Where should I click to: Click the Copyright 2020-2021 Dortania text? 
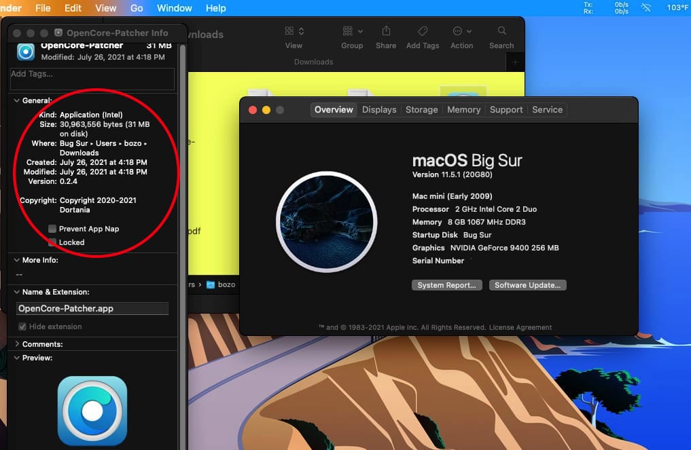click(x=98, y=205)
